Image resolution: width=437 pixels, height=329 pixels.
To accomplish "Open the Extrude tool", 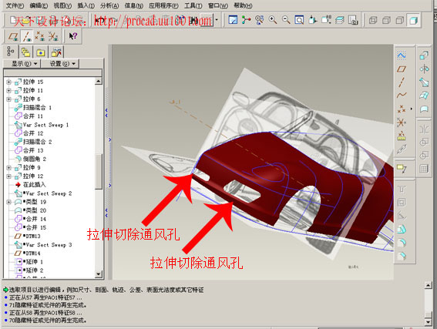I will pyautogui.click(x=424, y=55).
